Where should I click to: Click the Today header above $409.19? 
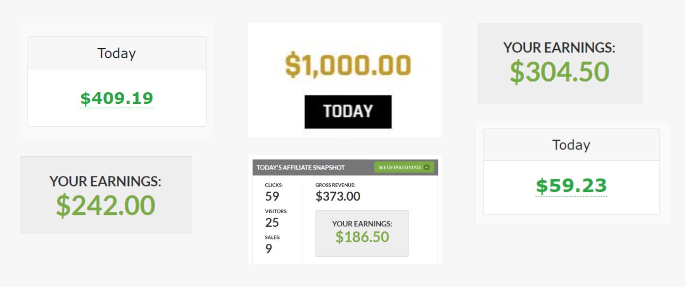tap(116, 53)
